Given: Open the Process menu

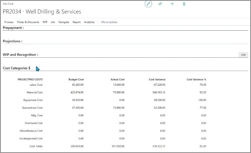Looking at the screenshot, I should 9,22.
